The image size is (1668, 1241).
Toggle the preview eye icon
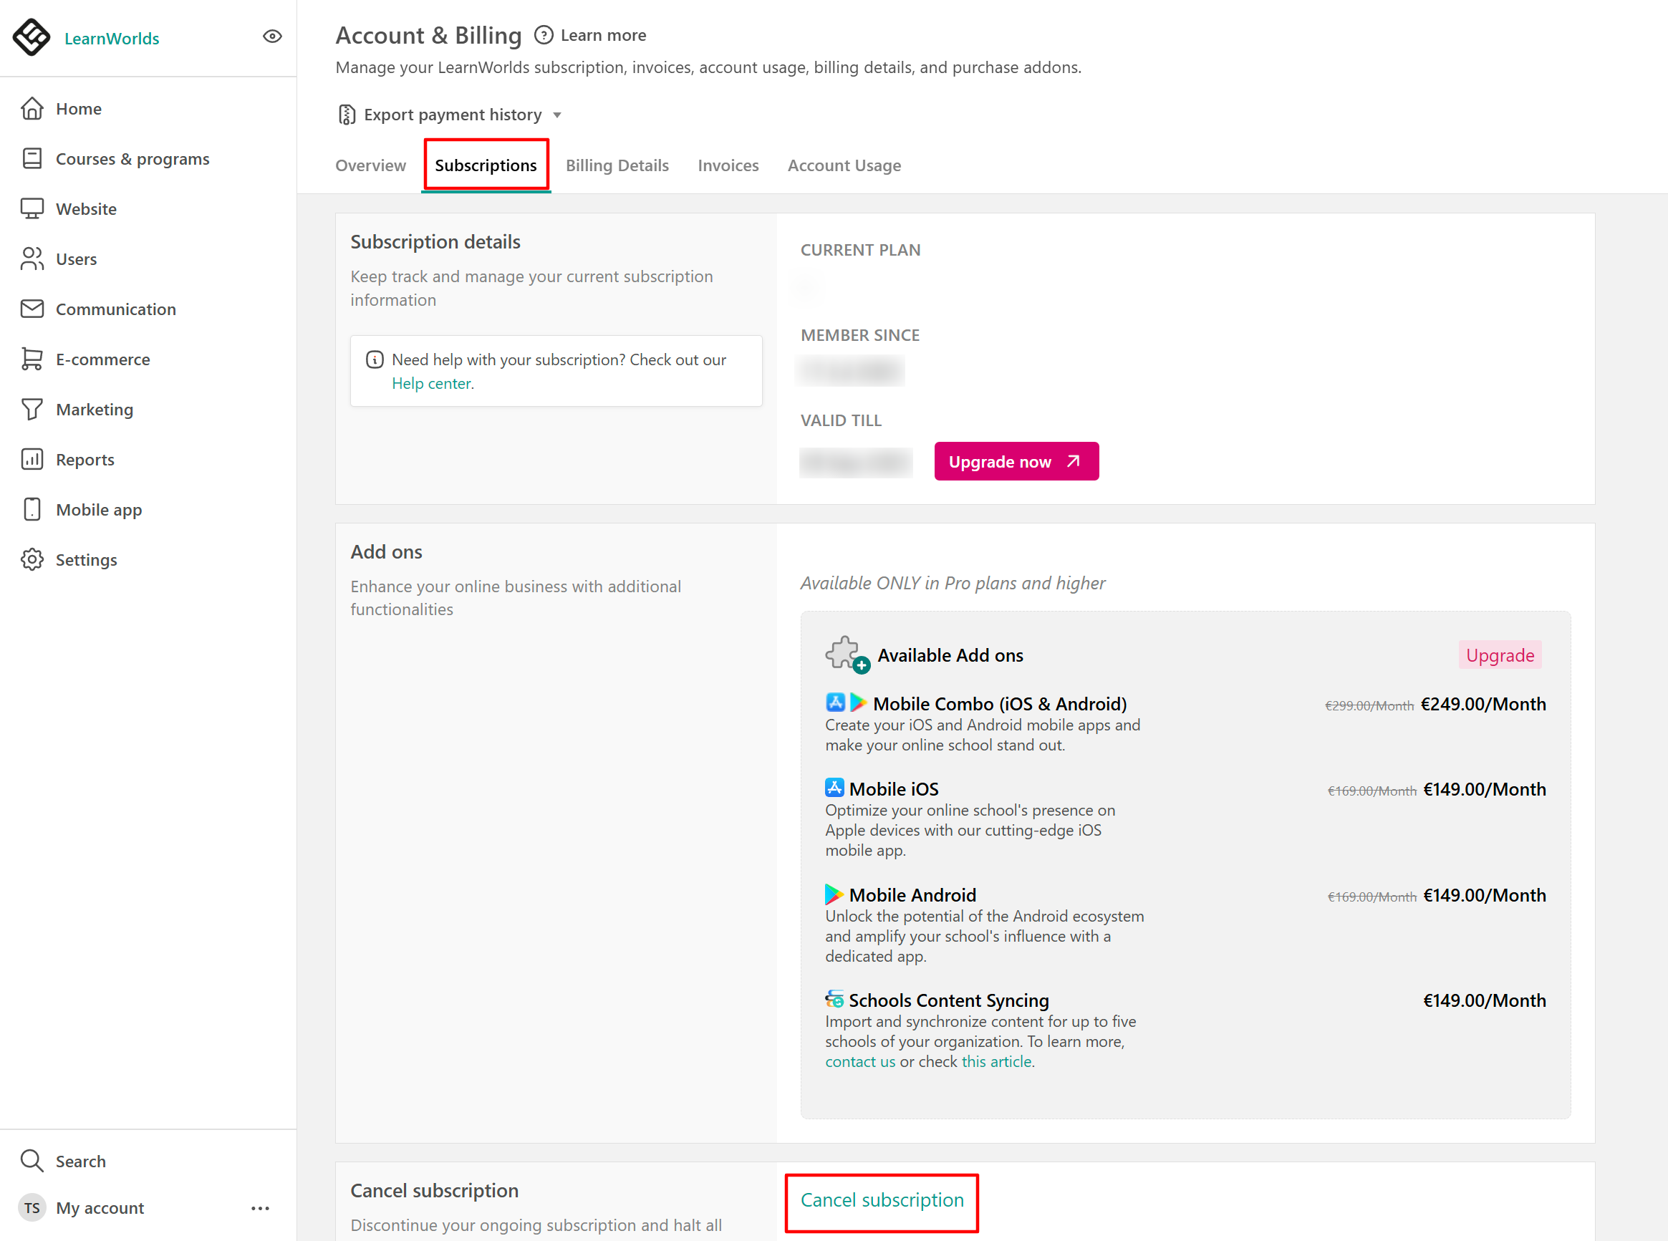(x=272, y=36)
